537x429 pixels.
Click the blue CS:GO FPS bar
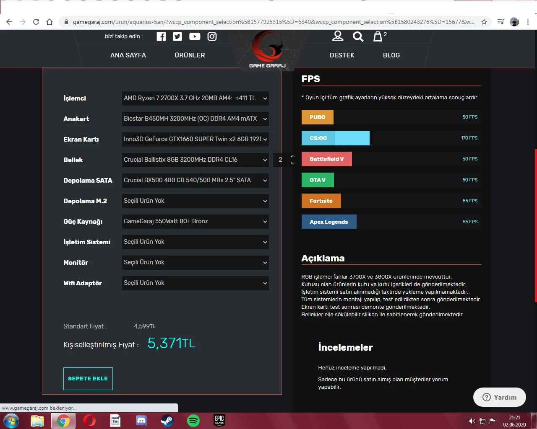click(336, 138)
